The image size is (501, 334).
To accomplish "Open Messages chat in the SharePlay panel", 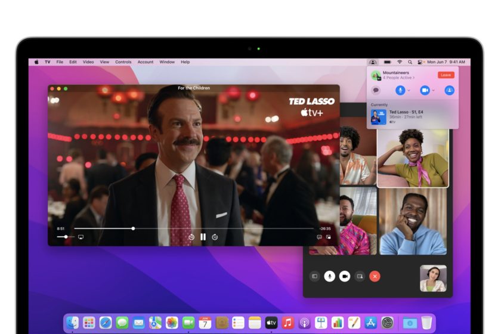I will (x=376, y=90).
